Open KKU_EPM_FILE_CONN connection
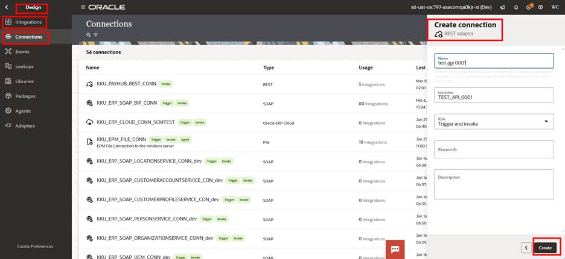Screen dimensions: 565x259 tap(121, 139)
